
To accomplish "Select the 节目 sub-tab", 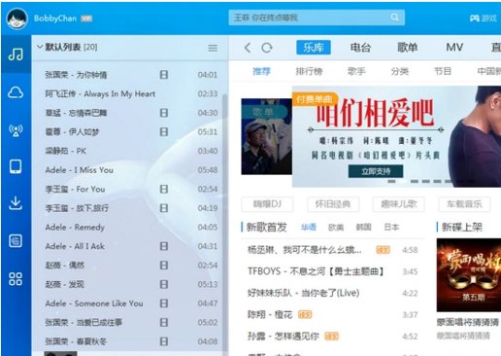I will pos(443,71).
